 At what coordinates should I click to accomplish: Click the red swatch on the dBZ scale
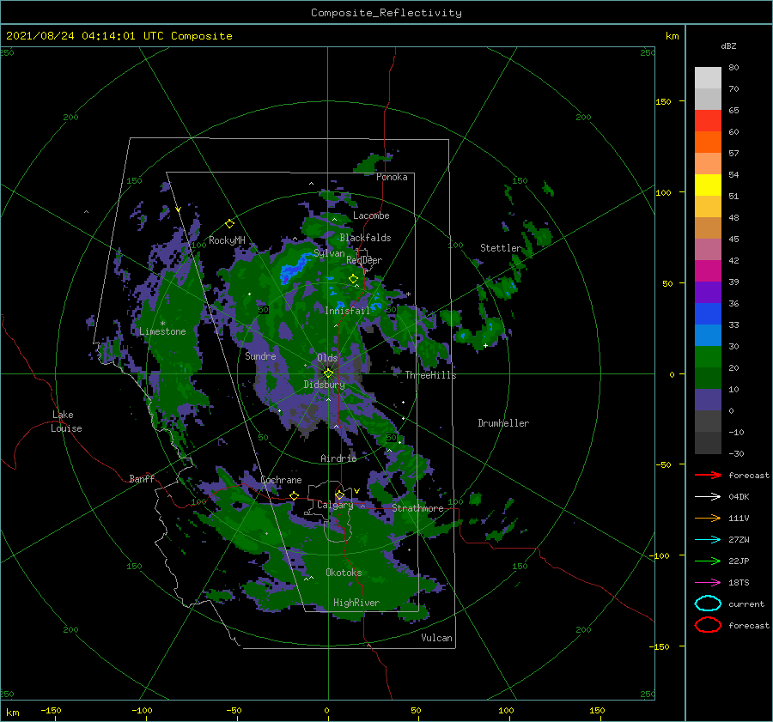click(x=708, y=121)
